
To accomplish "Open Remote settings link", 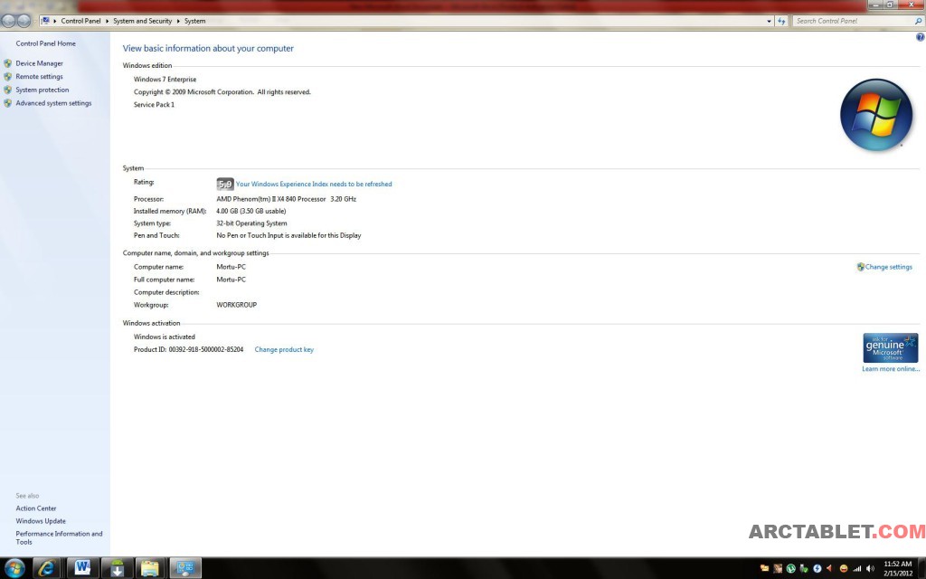I will (x=39, y=76).
